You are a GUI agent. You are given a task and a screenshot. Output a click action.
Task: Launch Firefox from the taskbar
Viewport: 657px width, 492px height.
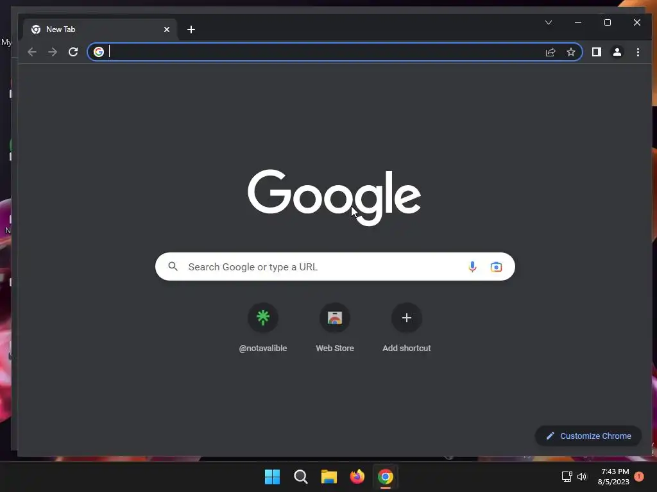[357, 477]
